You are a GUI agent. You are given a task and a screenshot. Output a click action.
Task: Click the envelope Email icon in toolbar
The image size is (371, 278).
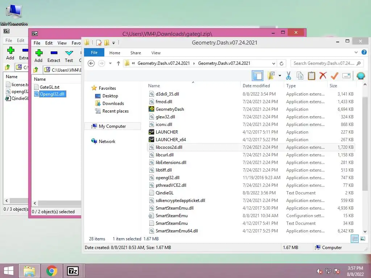coord(346,76)
